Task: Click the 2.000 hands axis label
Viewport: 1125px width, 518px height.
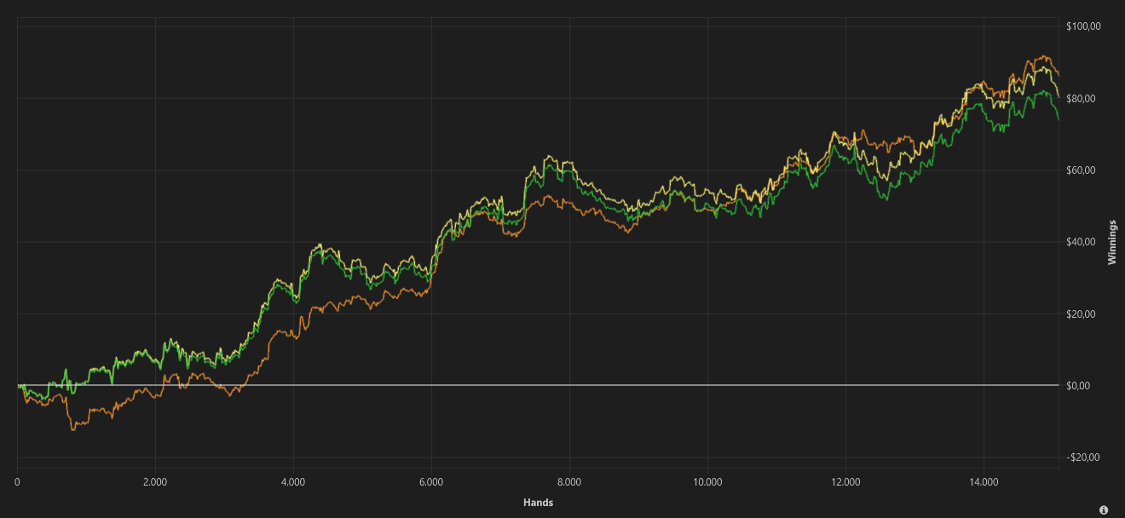Action: coord(155,482)
